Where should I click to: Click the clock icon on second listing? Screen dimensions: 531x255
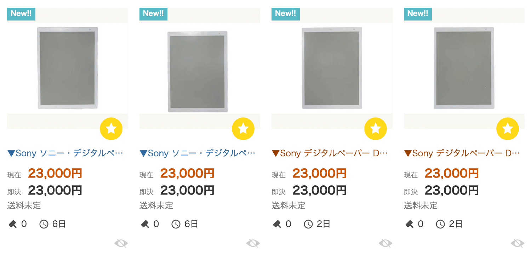(176, 224)
